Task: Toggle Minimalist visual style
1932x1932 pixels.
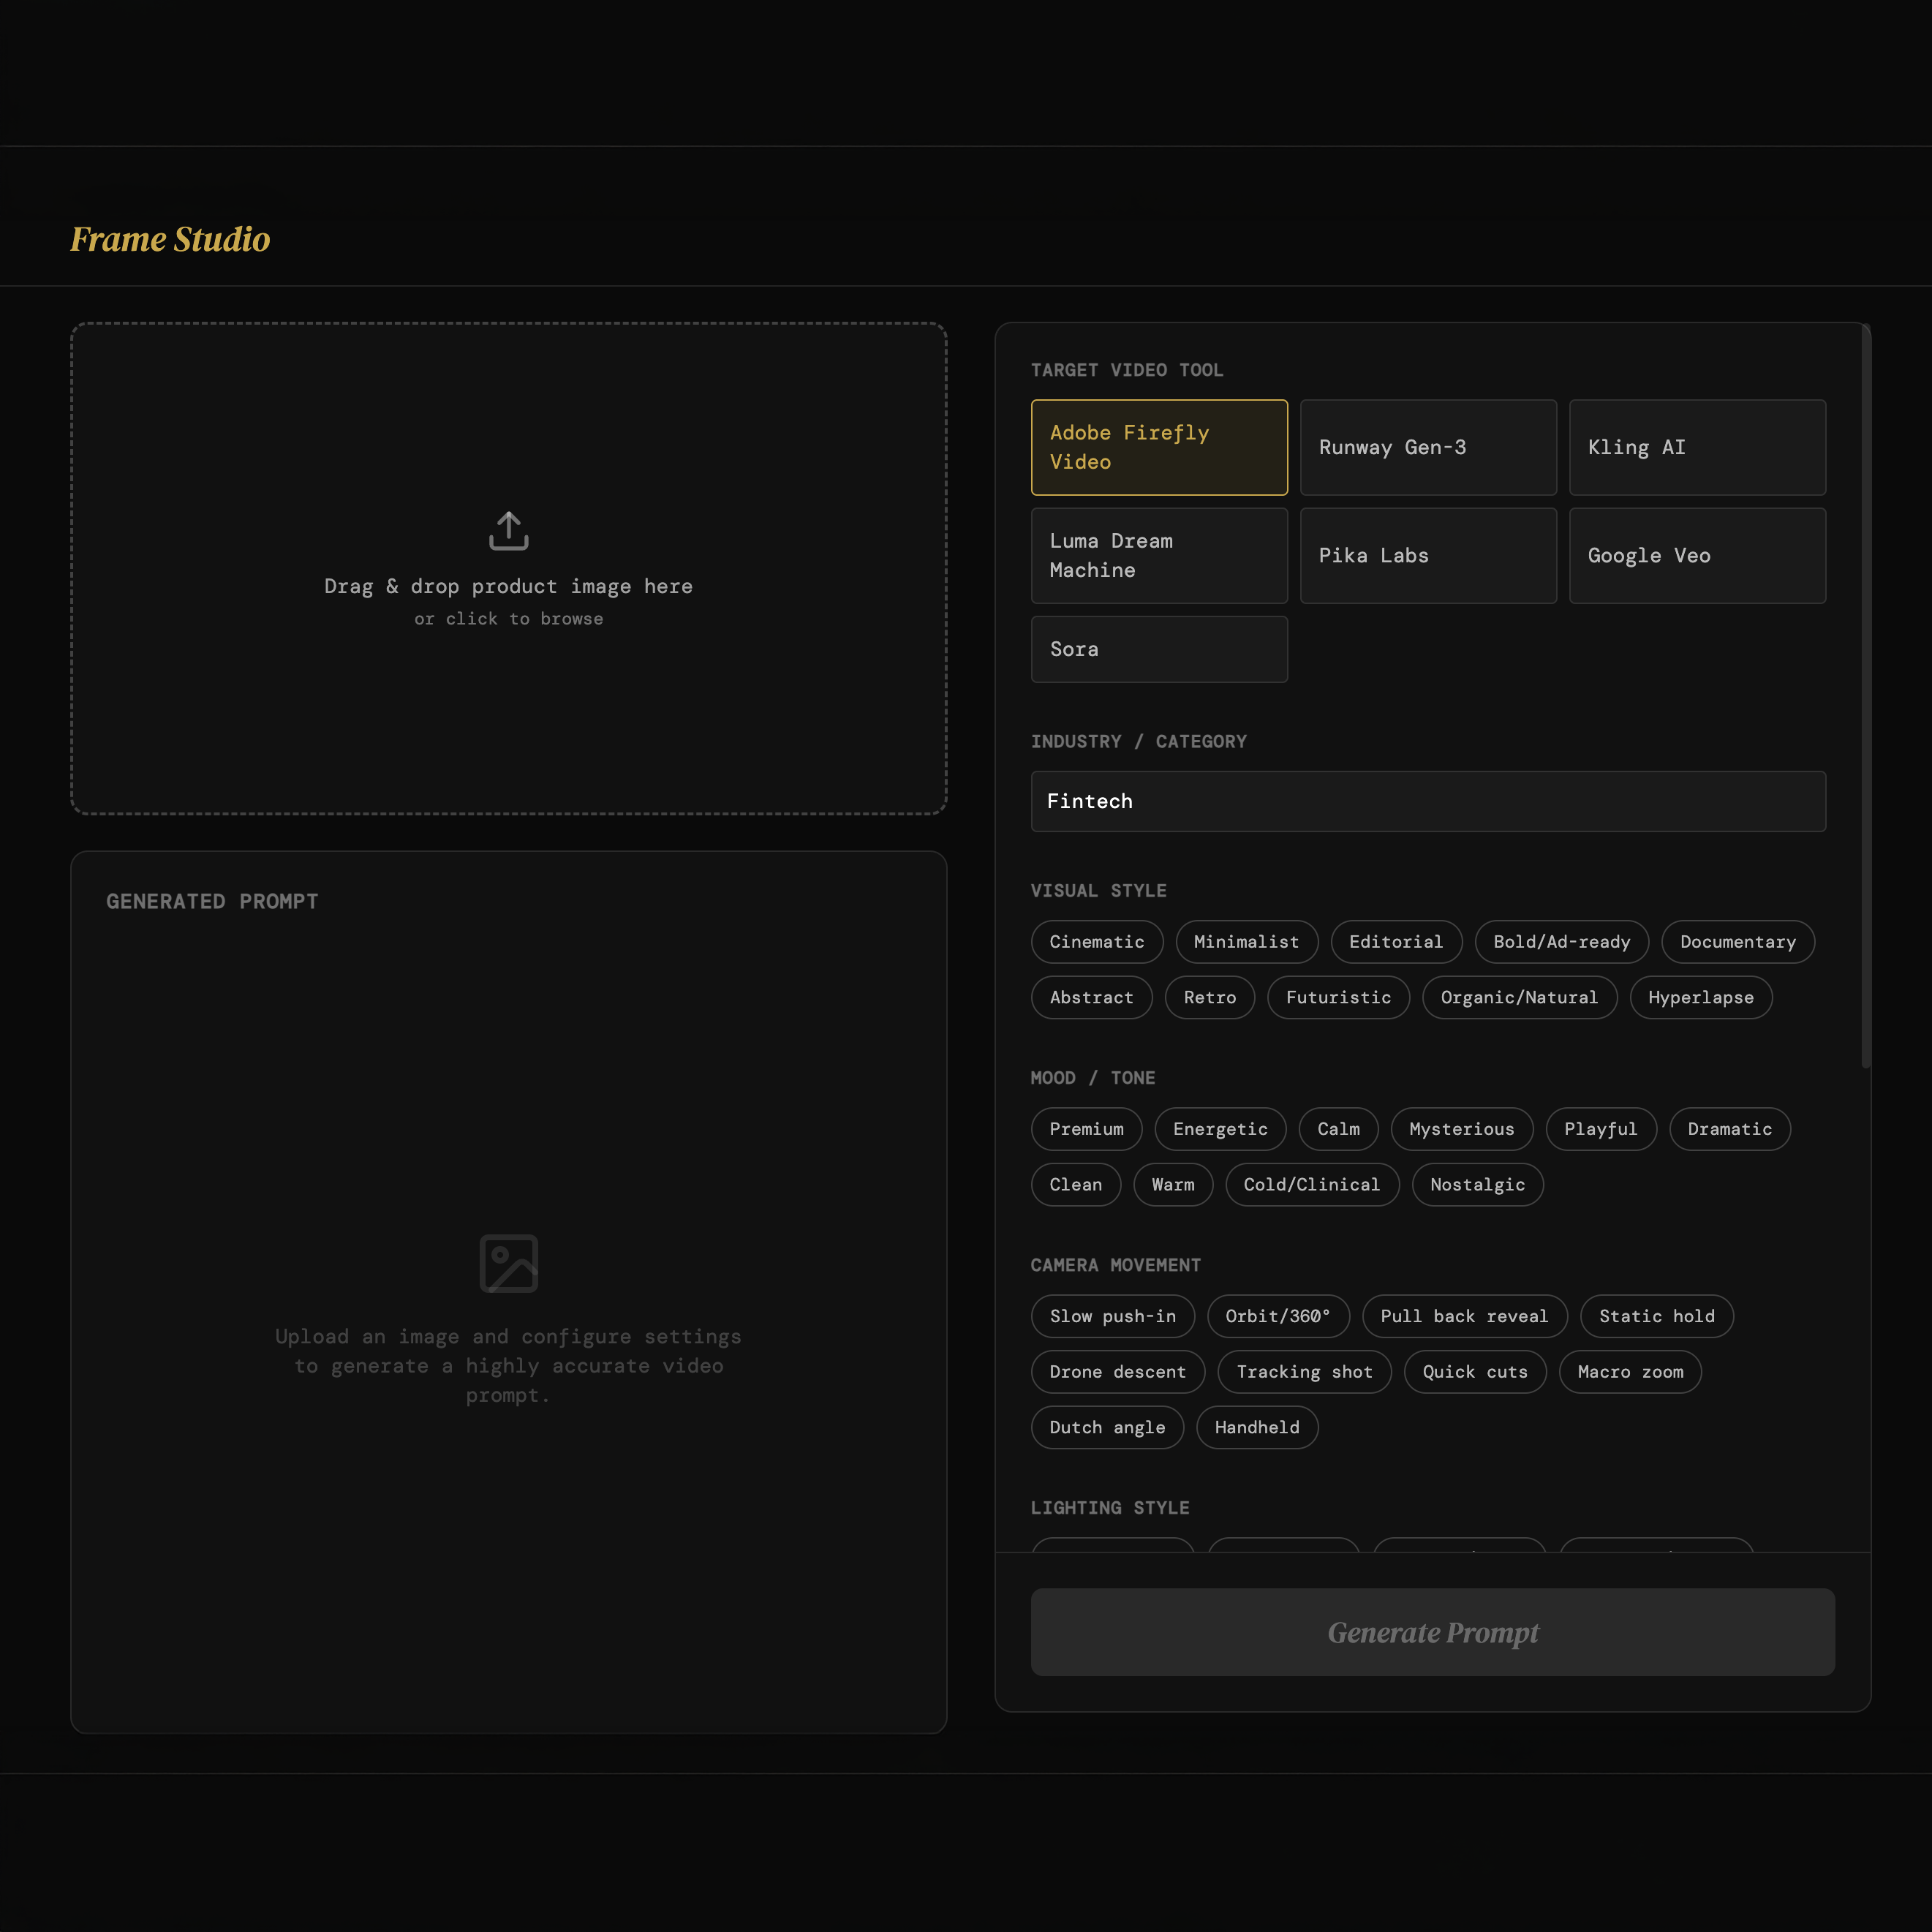Action: (x=1246, y=942)
